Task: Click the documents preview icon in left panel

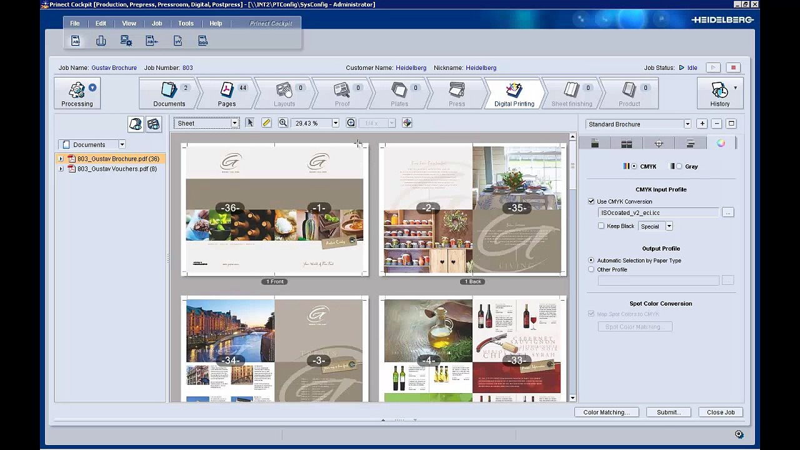Action: [x=135, y=124]
